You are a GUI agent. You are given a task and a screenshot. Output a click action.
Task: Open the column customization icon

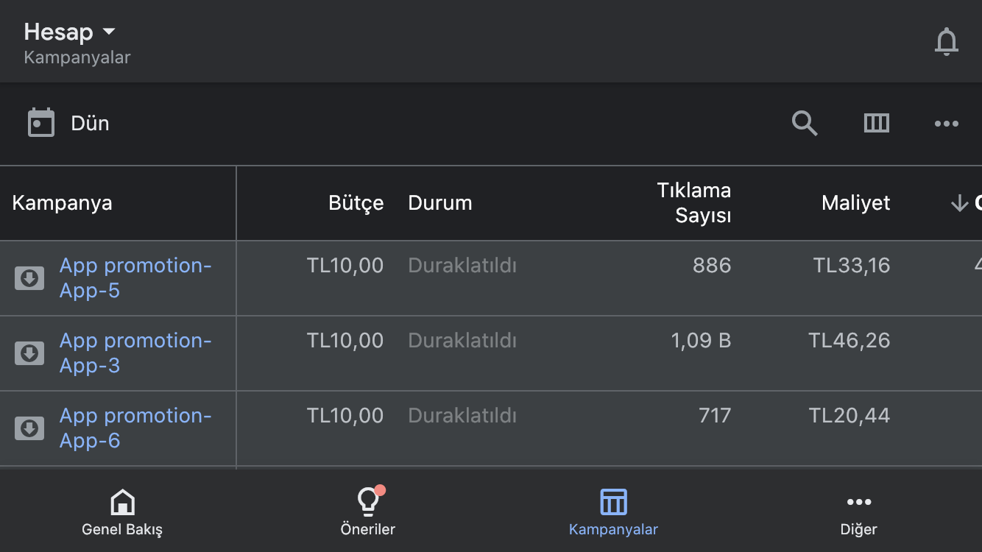click(876, 123)
